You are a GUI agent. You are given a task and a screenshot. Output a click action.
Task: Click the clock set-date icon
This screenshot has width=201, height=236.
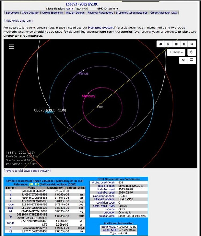[192, 52]
